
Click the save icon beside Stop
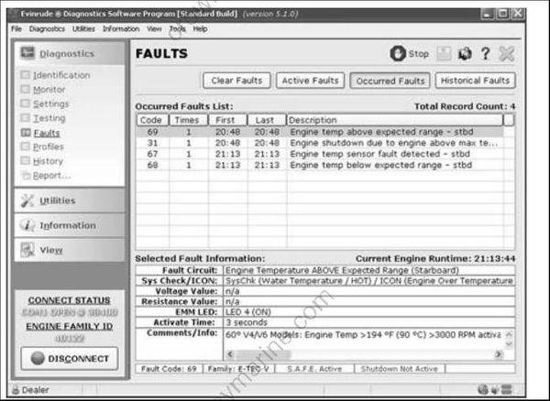click(444, 54)
